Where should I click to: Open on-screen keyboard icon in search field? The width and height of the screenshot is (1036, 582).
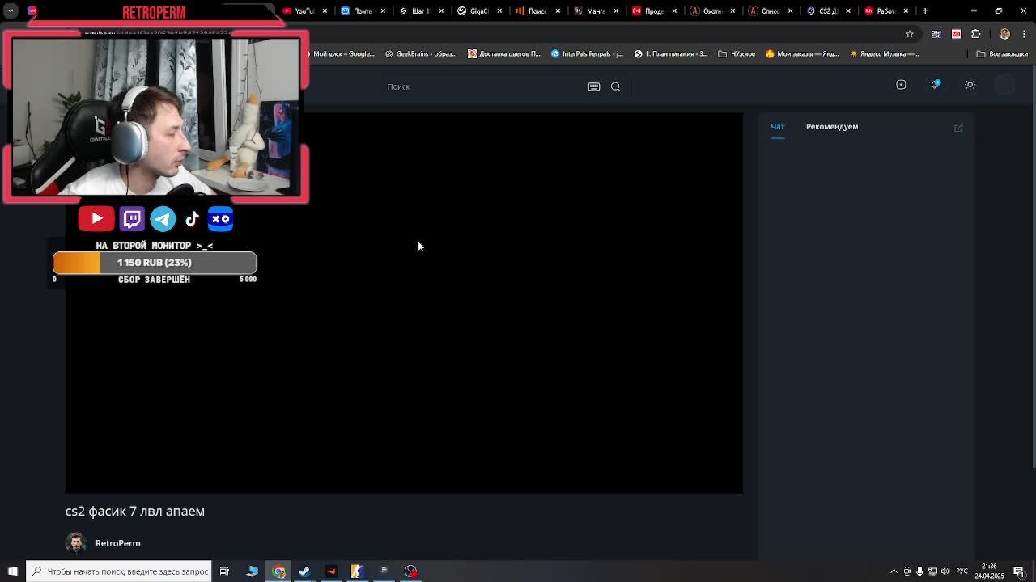point(594,86)
